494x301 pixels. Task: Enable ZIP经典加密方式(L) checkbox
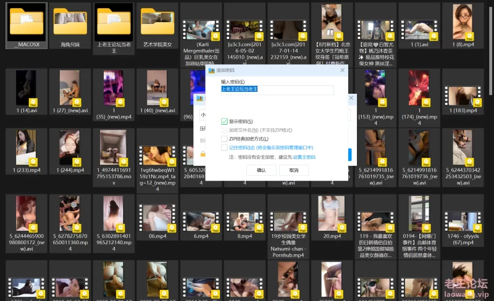pos(224,139)
